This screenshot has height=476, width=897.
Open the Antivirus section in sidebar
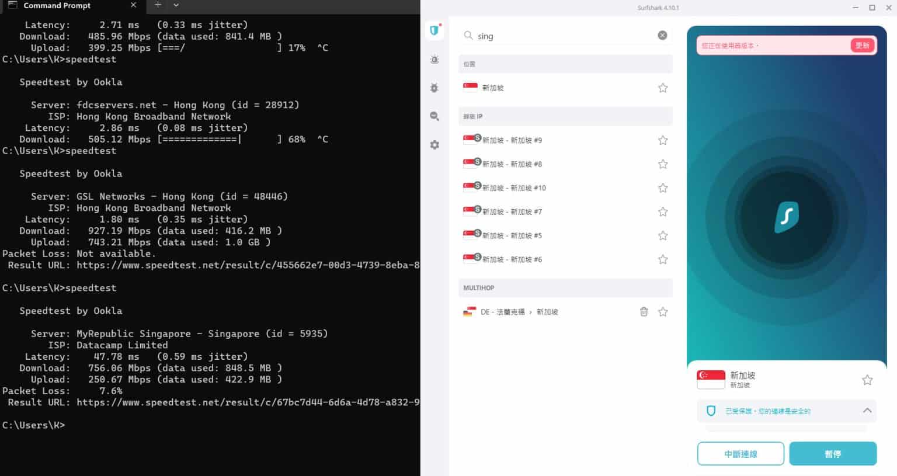point(434,88)
